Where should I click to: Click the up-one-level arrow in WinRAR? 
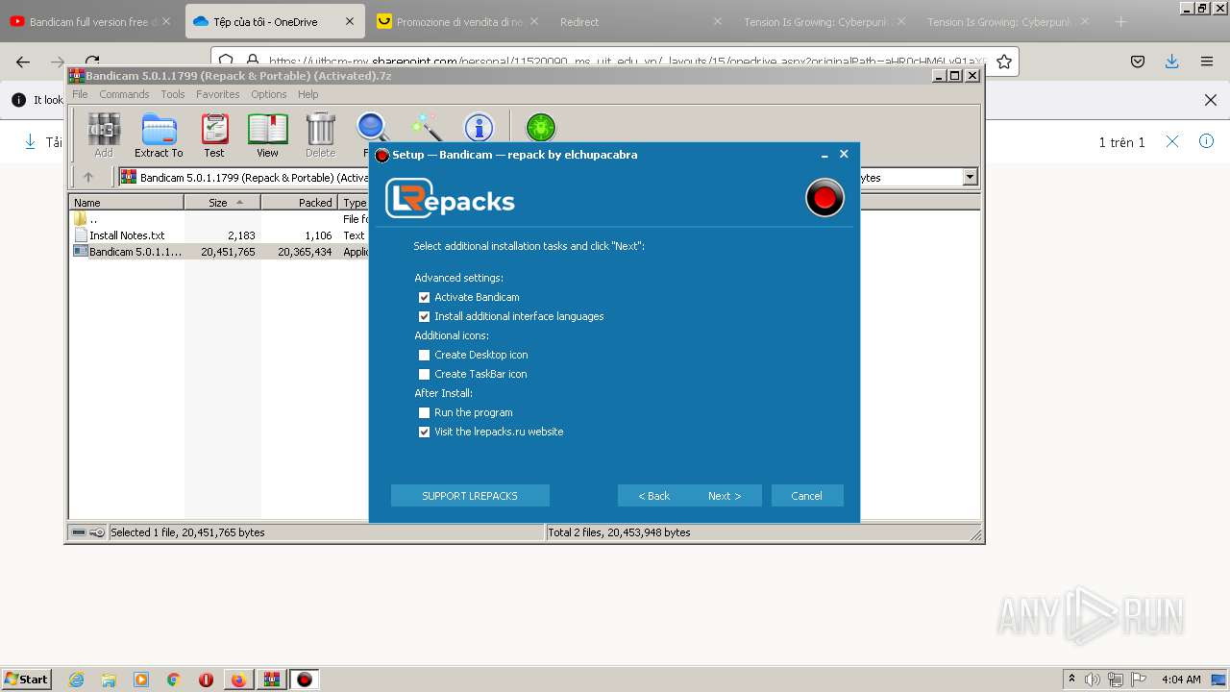88,177
